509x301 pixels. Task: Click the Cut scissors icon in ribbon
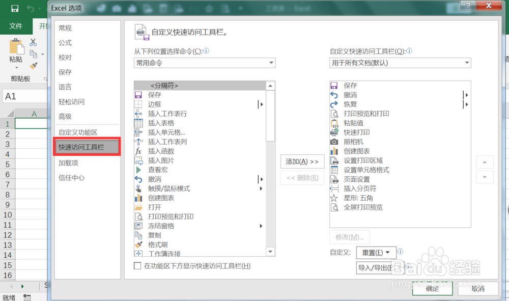coord(33,42)
